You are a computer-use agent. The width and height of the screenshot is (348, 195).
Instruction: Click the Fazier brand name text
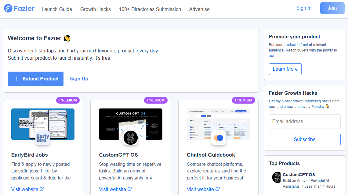pos(24,9)
